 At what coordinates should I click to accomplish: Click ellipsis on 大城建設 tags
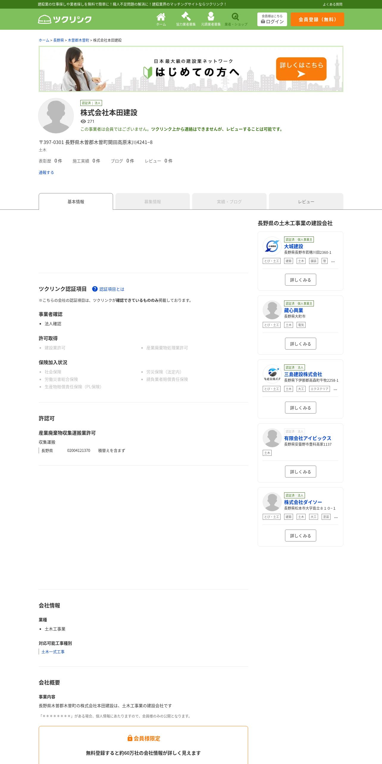point(333,261)
